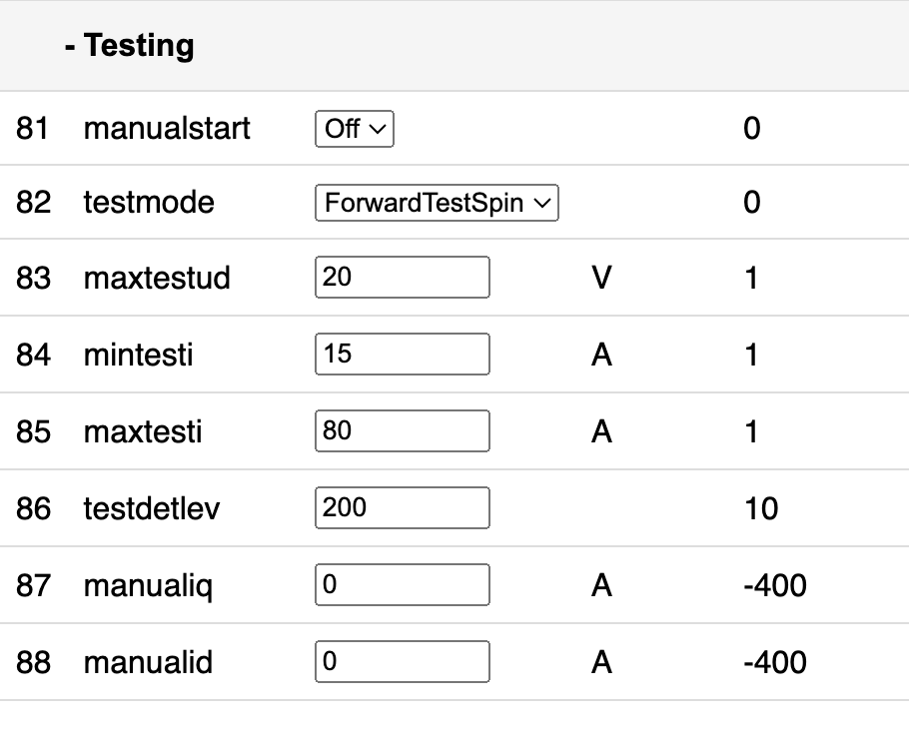Click the mintesti parameter label
Viewport: 909px width, 749px height.
pyautogui.click(x=139, y=355)
